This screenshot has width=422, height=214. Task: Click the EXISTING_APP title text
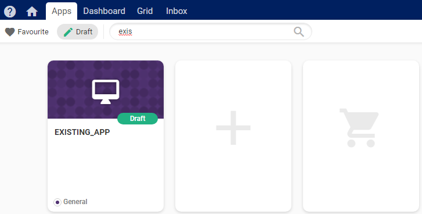(82, 132)
